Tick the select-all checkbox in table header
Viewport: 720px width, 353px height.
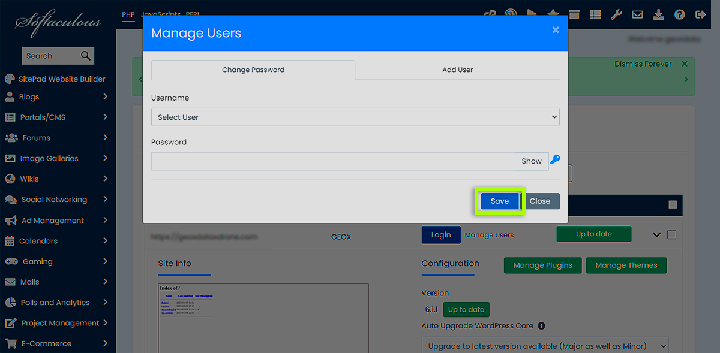click(673, 205)
